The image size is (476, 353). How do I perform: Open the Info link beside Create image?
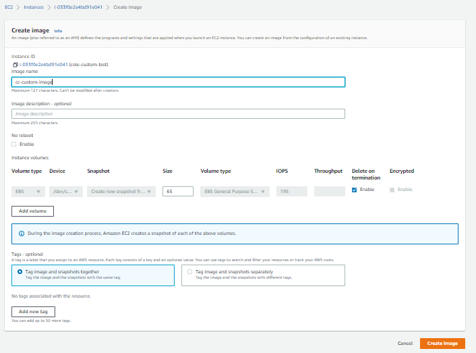[58, 31]
